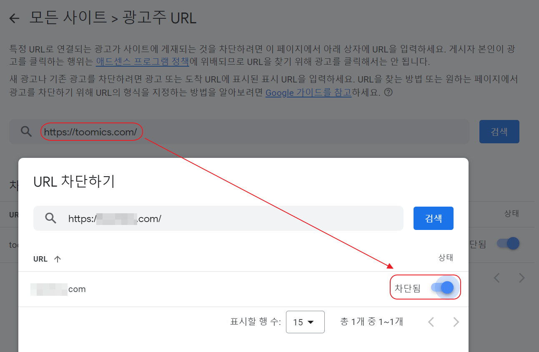Click previous page arrow in the background table
Viewport: 539px width, 352px height.
[496, 278]
